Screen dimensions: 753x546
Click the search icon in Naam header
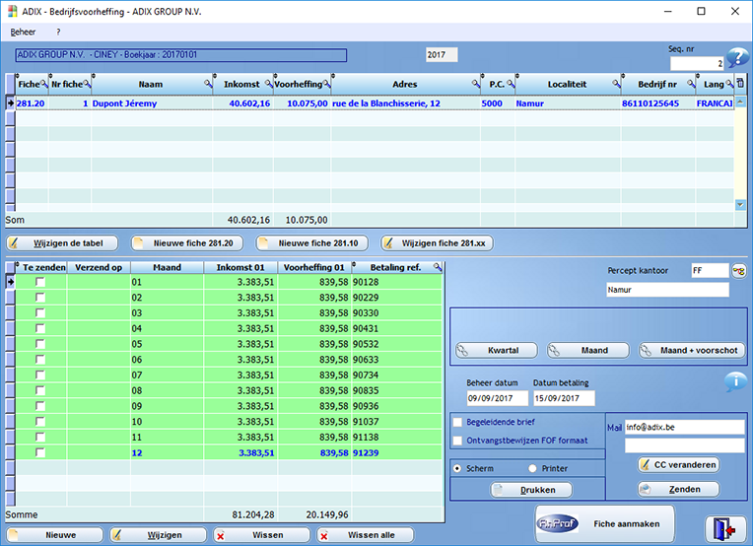click(x=208, y=84)
